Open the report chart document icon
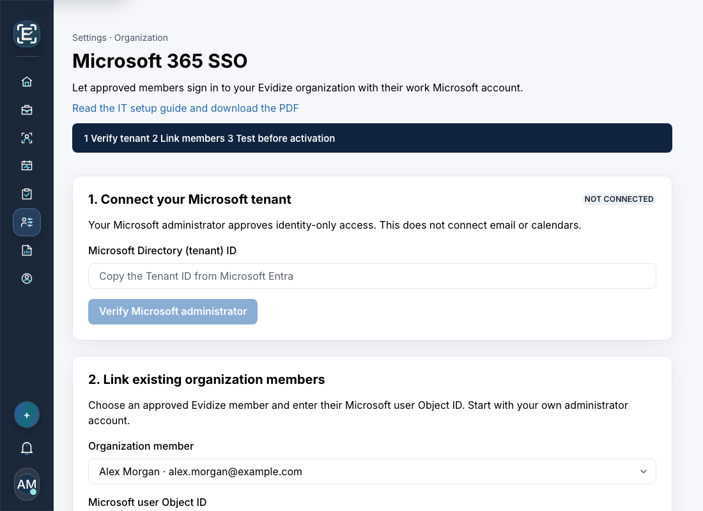The height and width of the screenshot is (511, 703). point(27,250)
